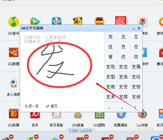Select candidate character 在
The height and width of the screenshot is (140, 163).
click(x=136, y=47)
